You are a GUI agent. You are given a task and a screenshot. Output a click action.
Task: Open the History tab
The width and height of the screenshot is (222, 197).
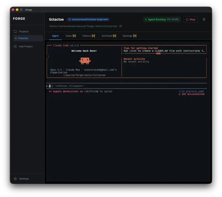pyautogui.click(x=89, y=36)
